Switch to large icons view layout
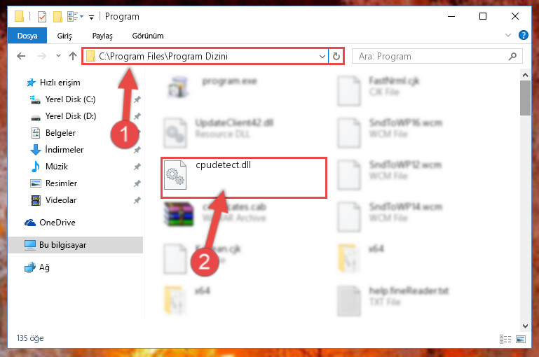 (x=521, y=339)
